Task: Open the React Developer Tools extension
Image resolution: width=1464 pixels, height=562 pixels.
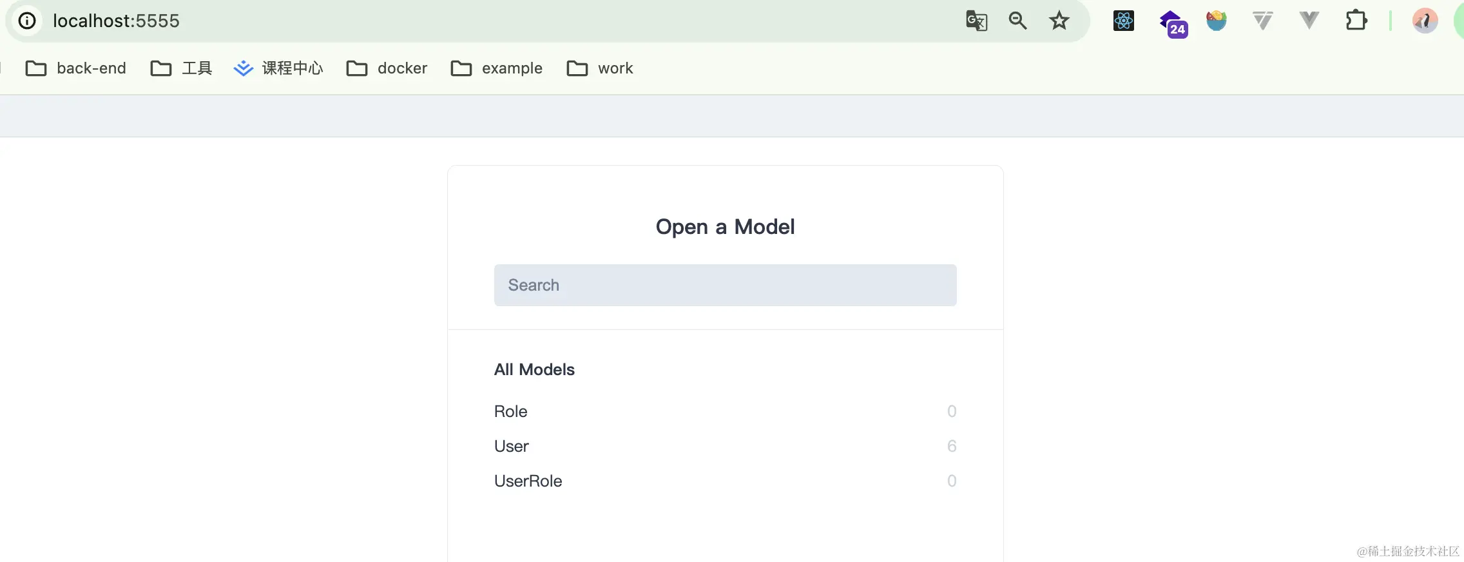Action: point(1123,21)
